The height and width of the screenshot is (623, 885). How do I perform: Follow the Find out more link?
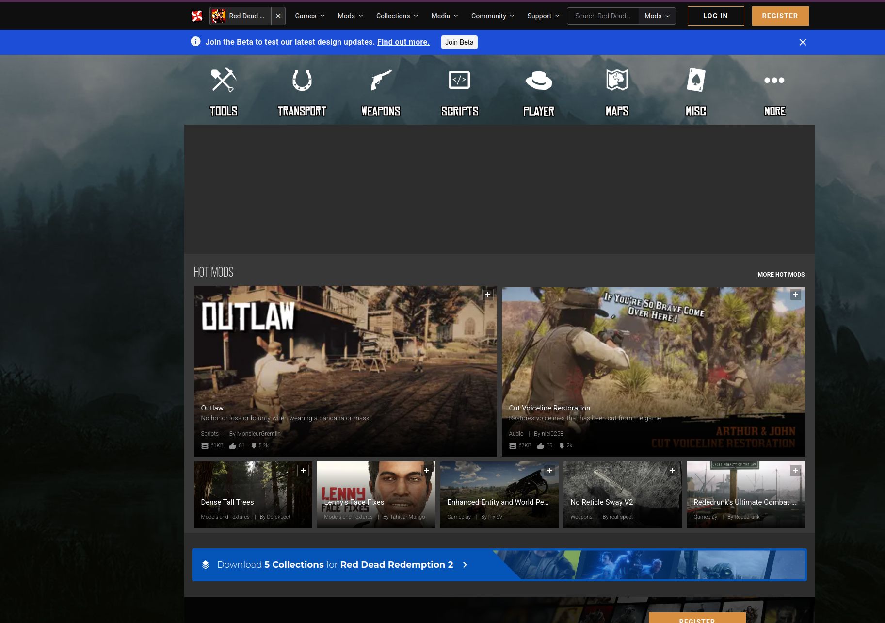[x=403, y=42]
